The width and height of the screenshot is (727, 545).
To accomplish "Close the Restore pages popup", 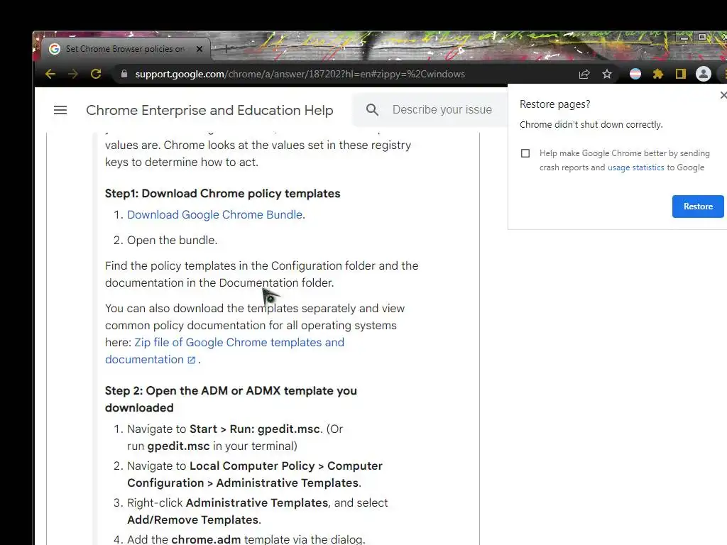I will pyautogui.click(x=723, y=95).
